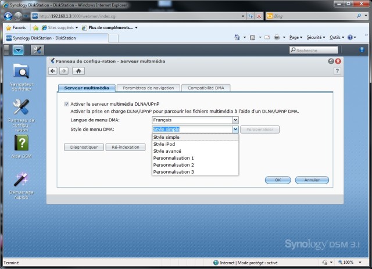
Task: Open Navigateur de fichier desktop icon
Action: coord(22,77)
